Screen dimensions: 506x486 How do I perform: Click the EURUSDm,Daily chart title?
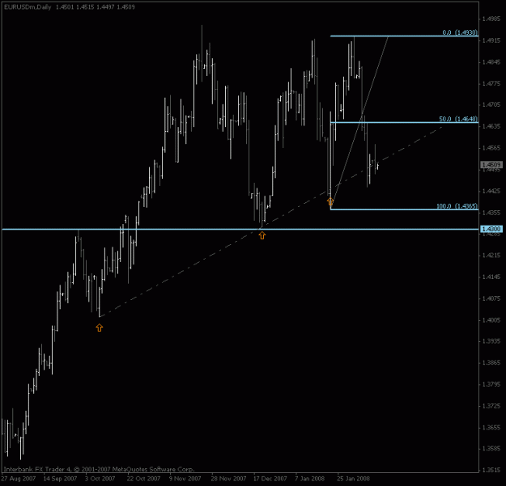click(x=28, y=7)
